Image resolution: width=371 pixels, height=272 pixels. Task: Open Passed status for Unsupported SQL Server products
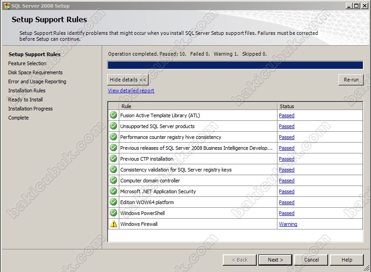click(286, 126)
